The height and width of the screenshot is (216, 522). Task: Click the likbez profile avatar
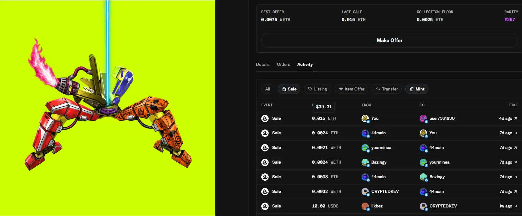coord(365,206)
